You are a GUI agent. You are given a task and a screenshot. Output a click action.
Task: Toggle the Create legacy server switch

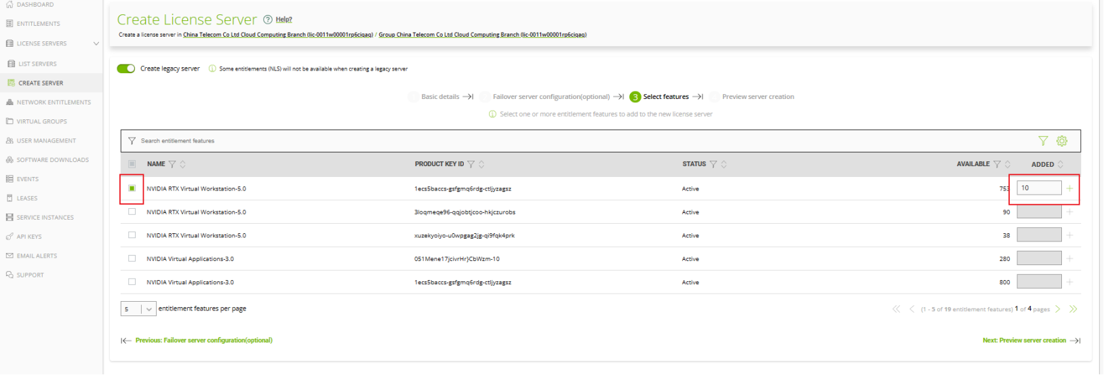(126, 68)
